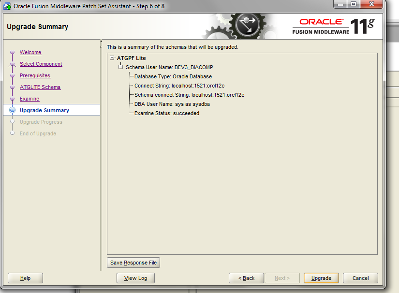Click the Upgrade Summary page heading

[x=37, y=27]
